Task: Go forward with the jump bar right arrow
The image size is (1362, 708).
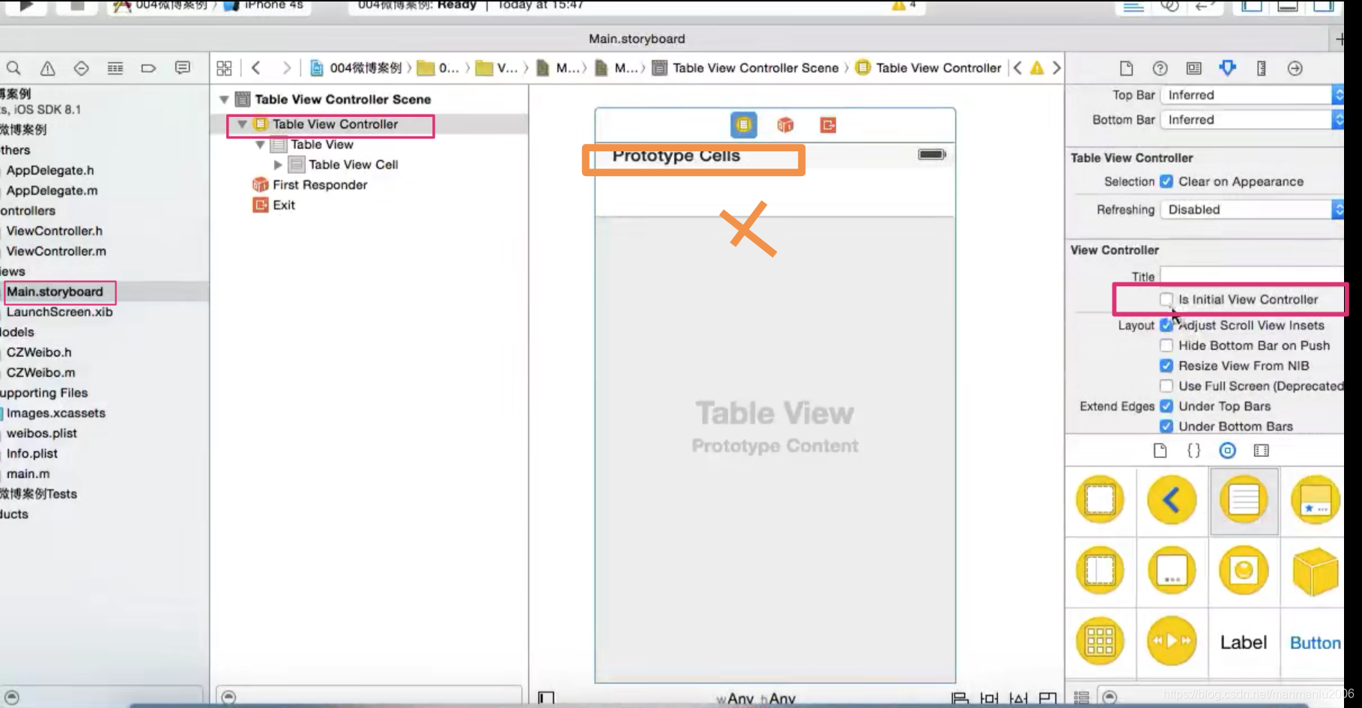Action: [x=285, y=68]
